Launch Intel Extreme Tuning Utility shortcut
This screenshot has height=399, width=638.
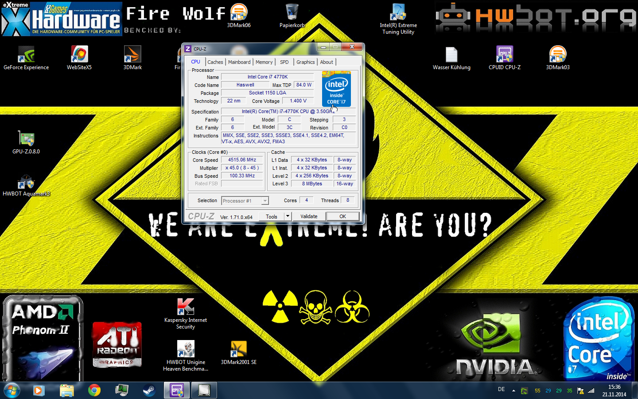click(398, 19)
